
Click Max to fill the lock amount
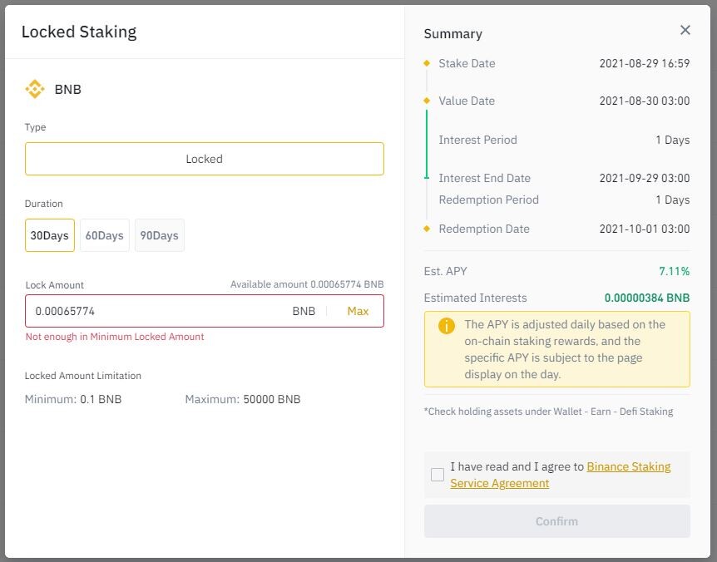(358, 311)
